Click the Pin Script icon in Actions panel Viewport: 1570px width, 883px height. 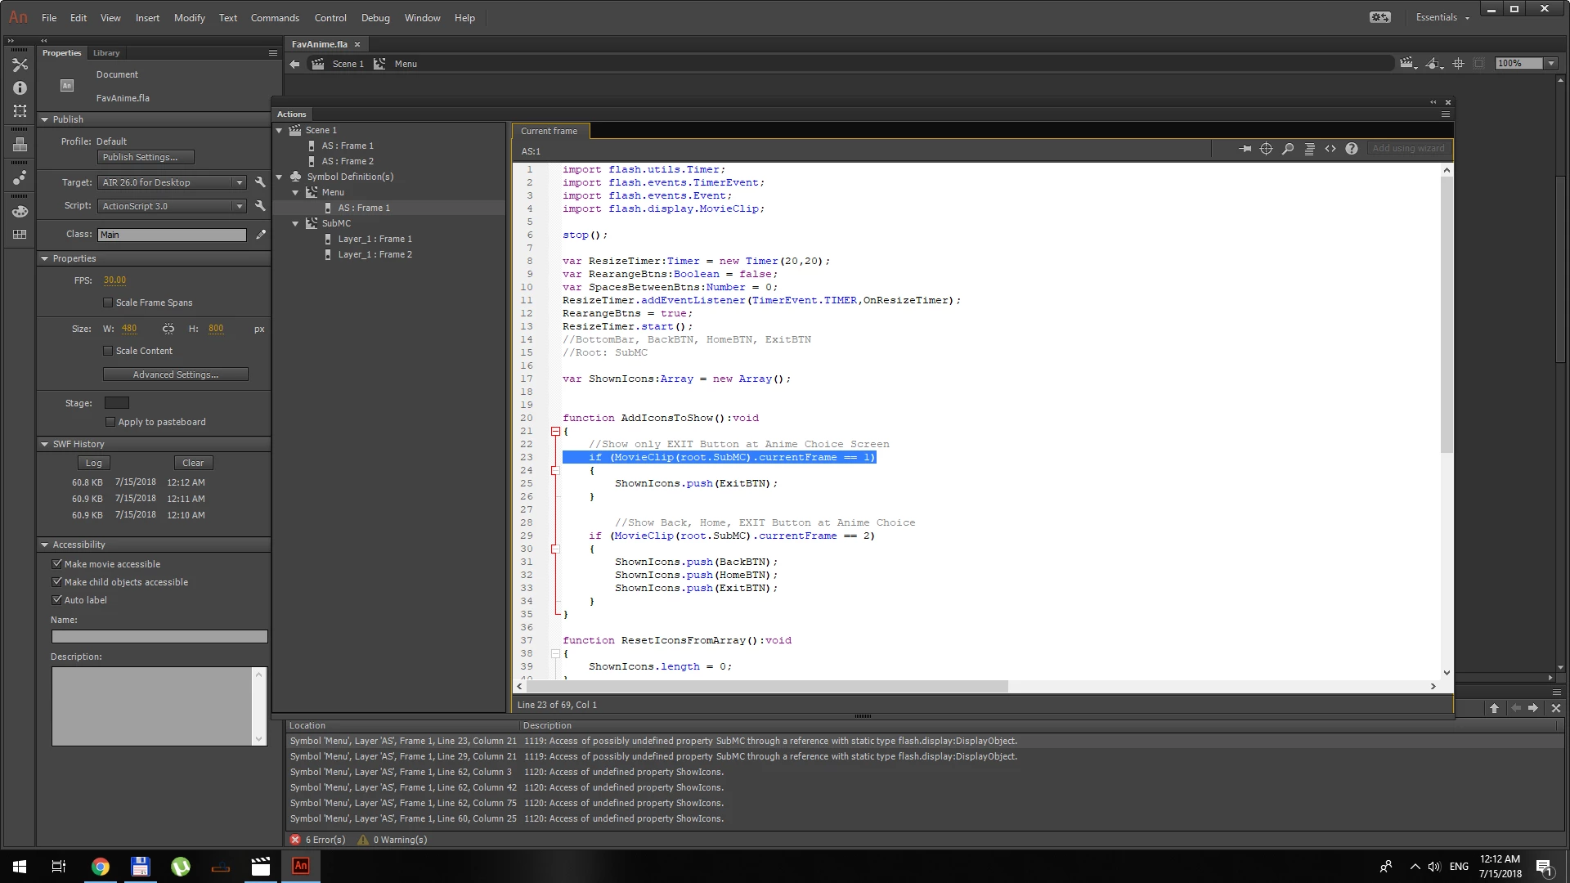[x=1245, y=149]
